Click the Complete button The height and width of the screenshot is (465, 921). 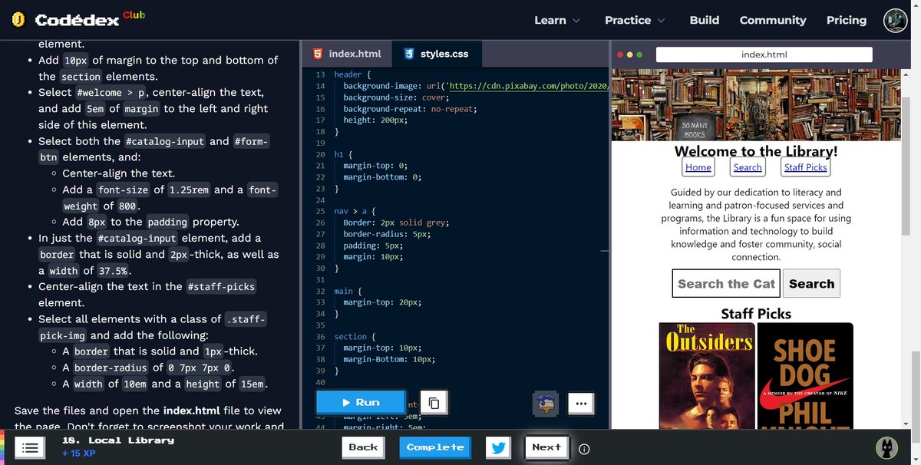pos(435,447)
